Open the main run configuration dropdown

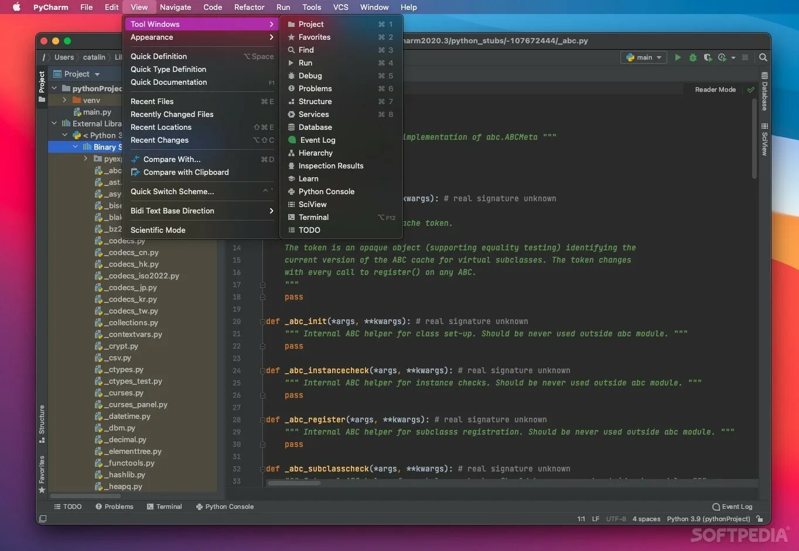tap(644, 57)
